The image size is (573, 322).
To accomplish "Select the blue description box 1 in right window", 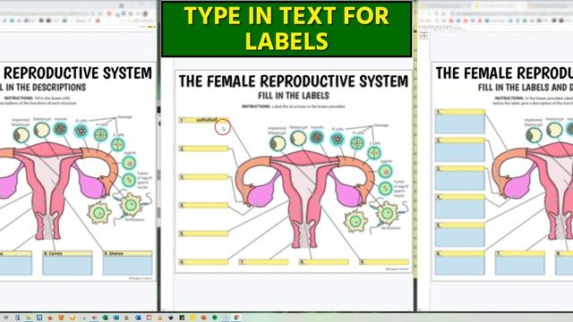I will (459, 124).
